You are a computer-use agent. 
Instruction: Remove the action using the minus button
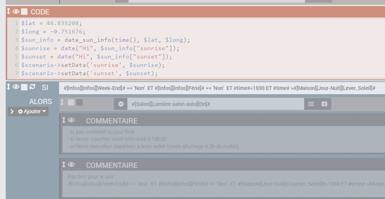click(121, 104)
